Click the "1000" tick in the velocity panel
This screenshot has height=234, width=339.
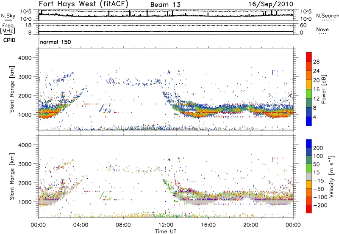[25, 202]
